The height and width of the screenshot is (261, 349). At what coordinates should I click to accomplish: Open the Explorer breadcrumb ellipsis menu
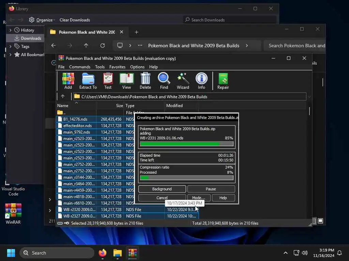pyautogui.click(x=140, y=46)
